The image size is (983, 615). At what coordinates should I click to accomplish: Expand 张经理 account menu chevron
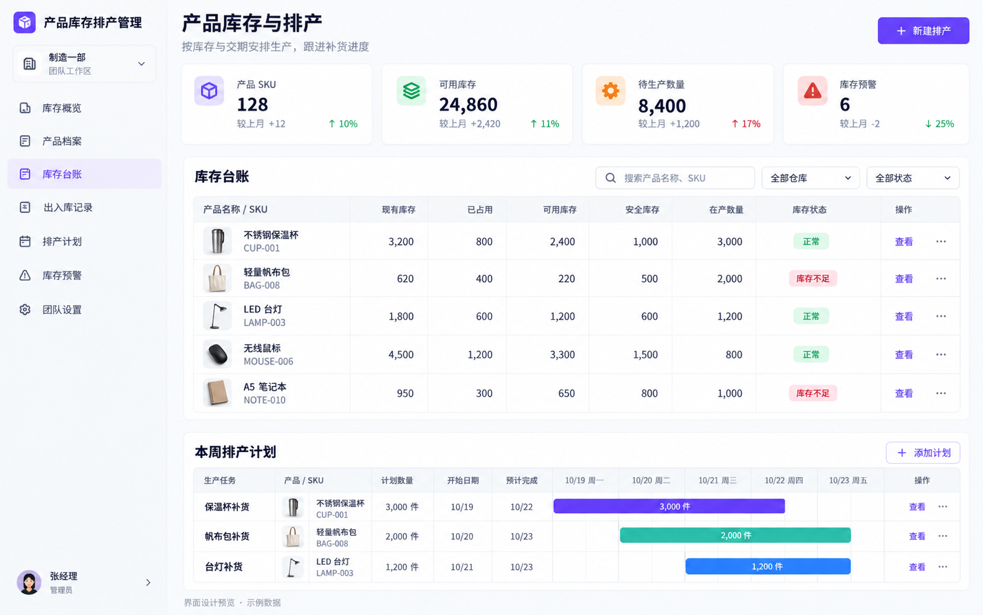(x=148, y=582)
